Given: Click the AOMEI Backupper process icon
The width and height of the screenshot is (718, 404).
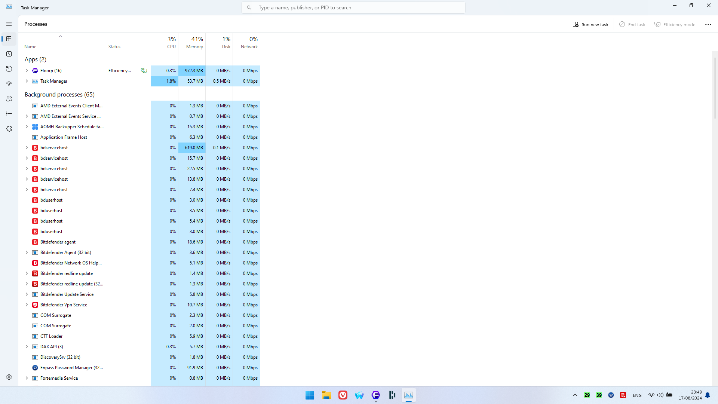Looking at the screenshot, I should tap(35, 127).
